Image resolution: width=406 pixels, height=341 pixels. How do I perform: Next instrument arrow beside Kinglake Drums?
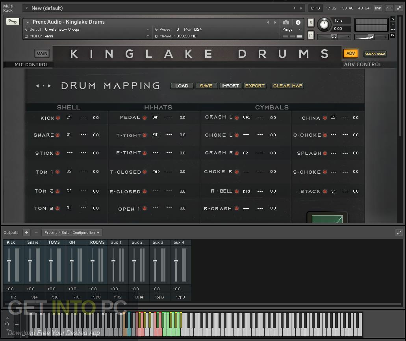click(275, 22)
